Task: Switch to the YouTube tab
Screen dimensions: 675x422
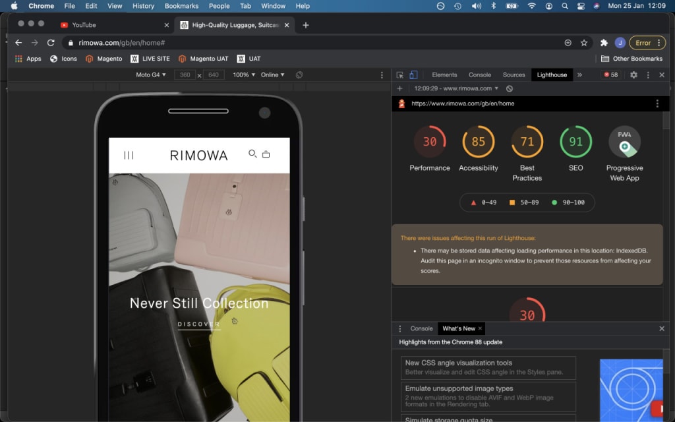Action: click(112, 25)
